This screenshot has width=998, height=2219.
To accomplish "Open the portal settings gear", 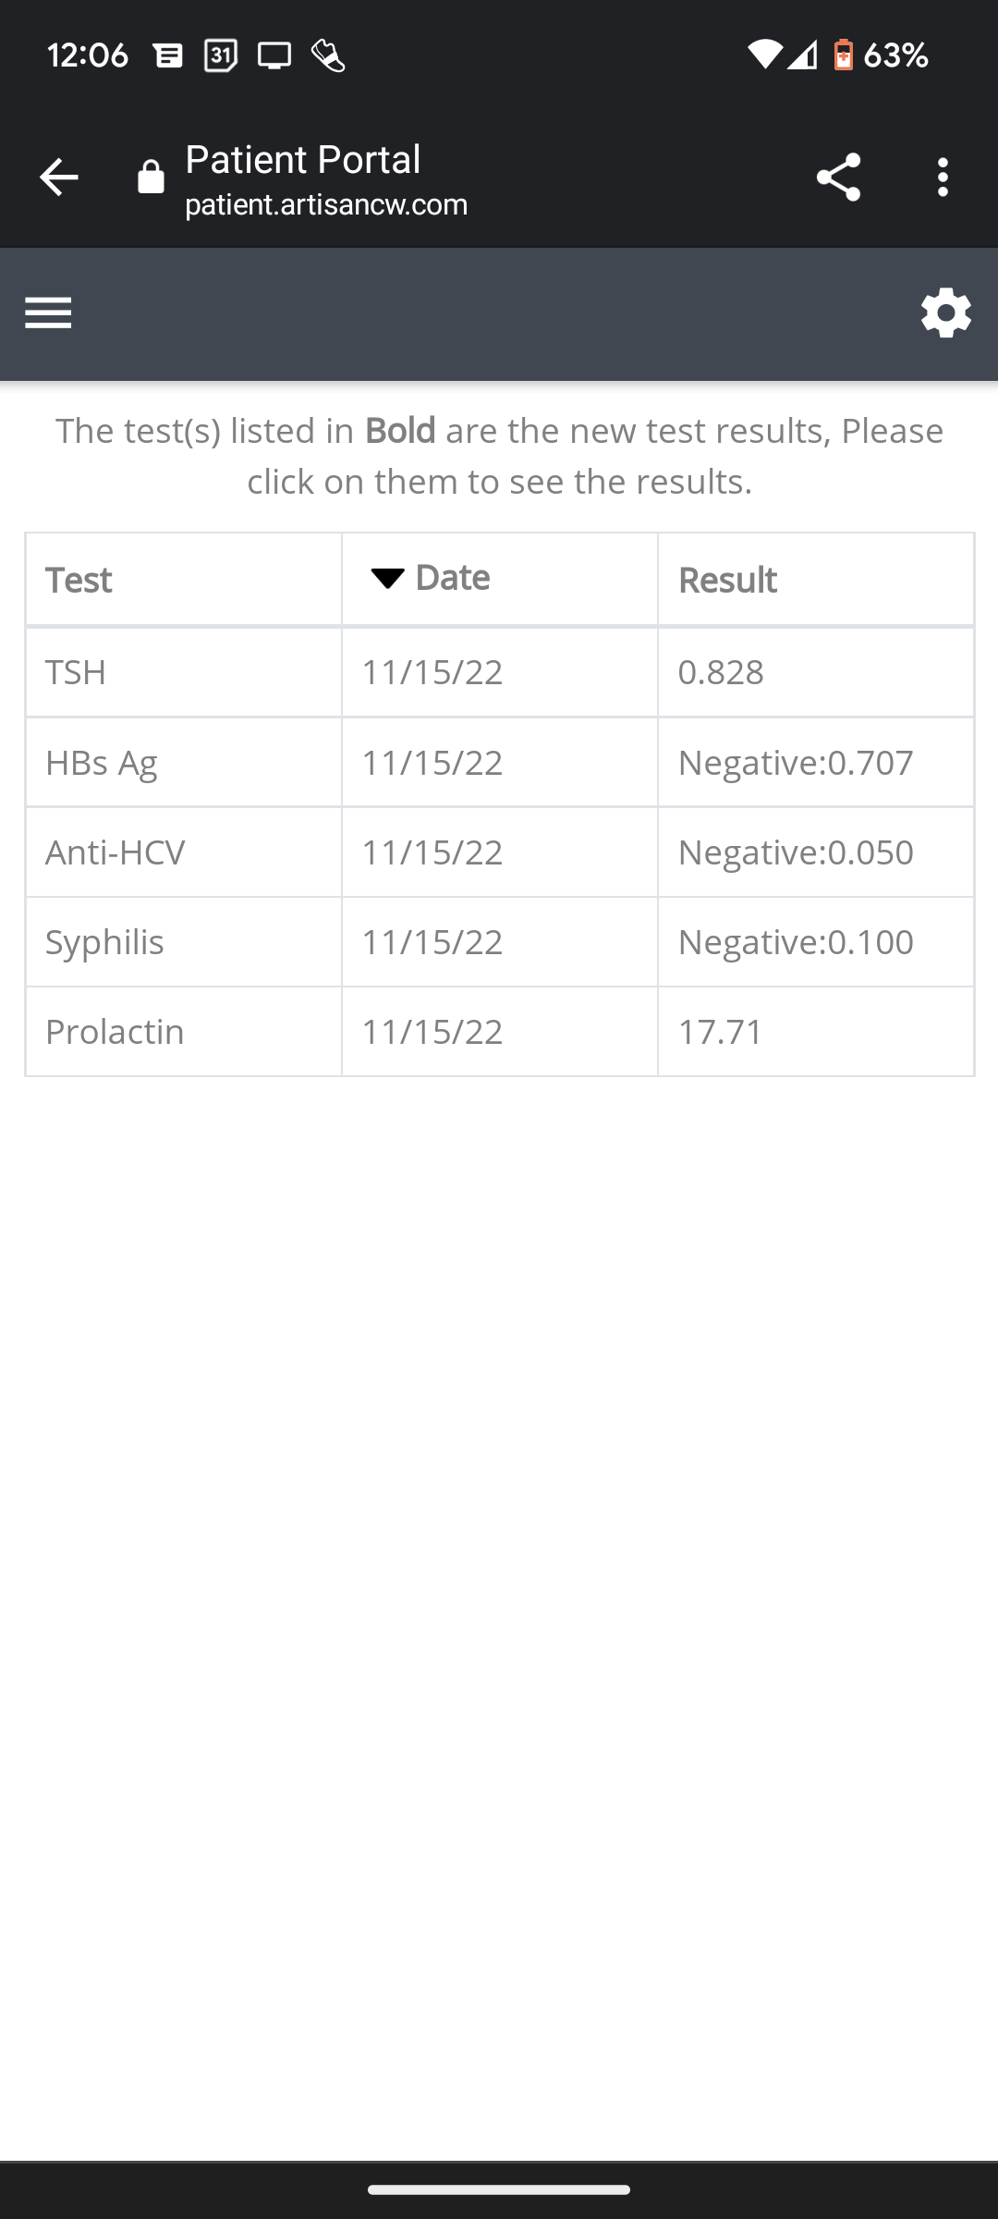I will coord(945,313).
